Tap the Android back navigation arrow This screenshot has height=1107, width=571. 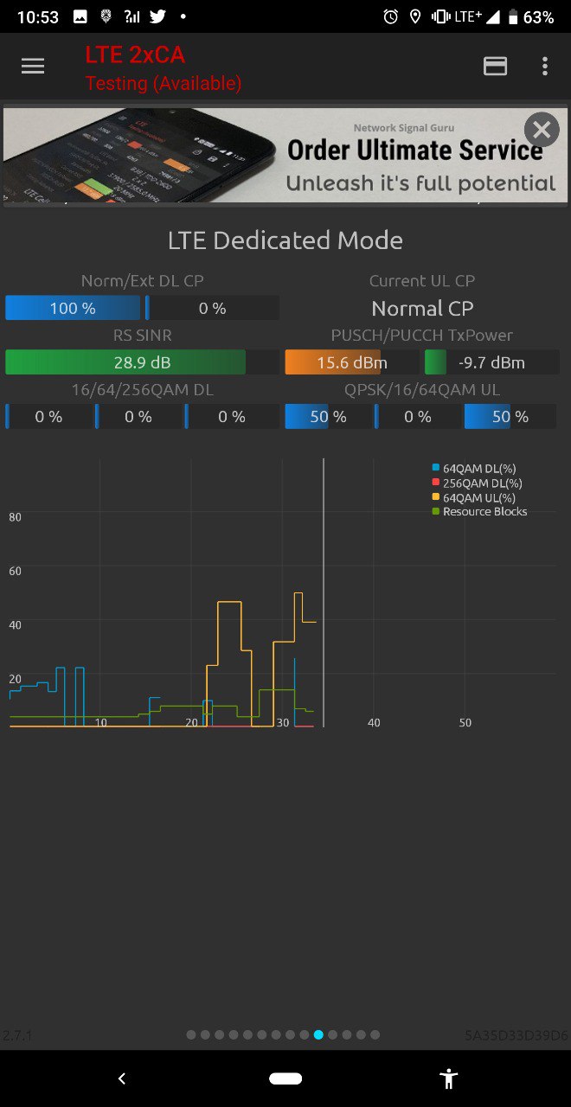[122, 1078]
